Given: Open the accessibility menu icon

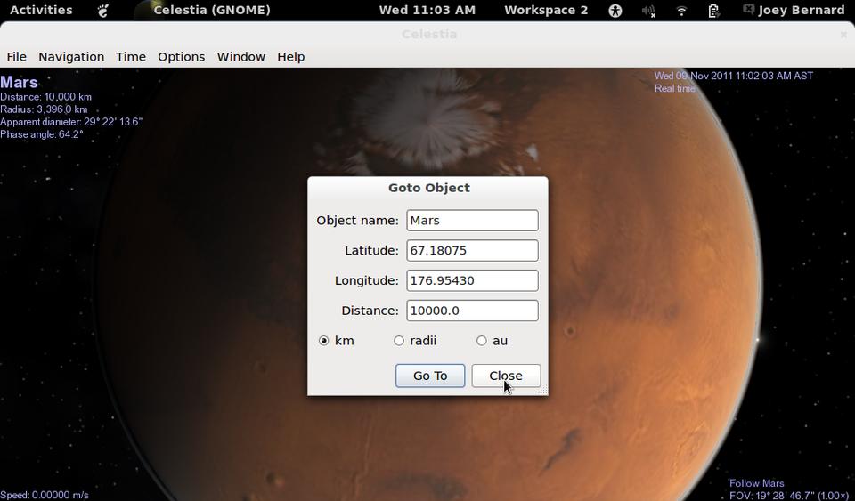Looking at the screenshot, I should pos(615,11).
